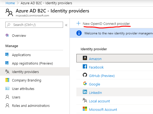153x114 pixels.
Task: Open the Amazon identity provider
Action: pos(95,59)
